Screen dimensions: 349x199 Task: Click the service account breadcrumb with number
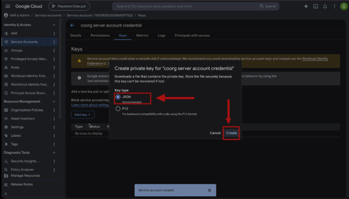[x=100, y=15]
